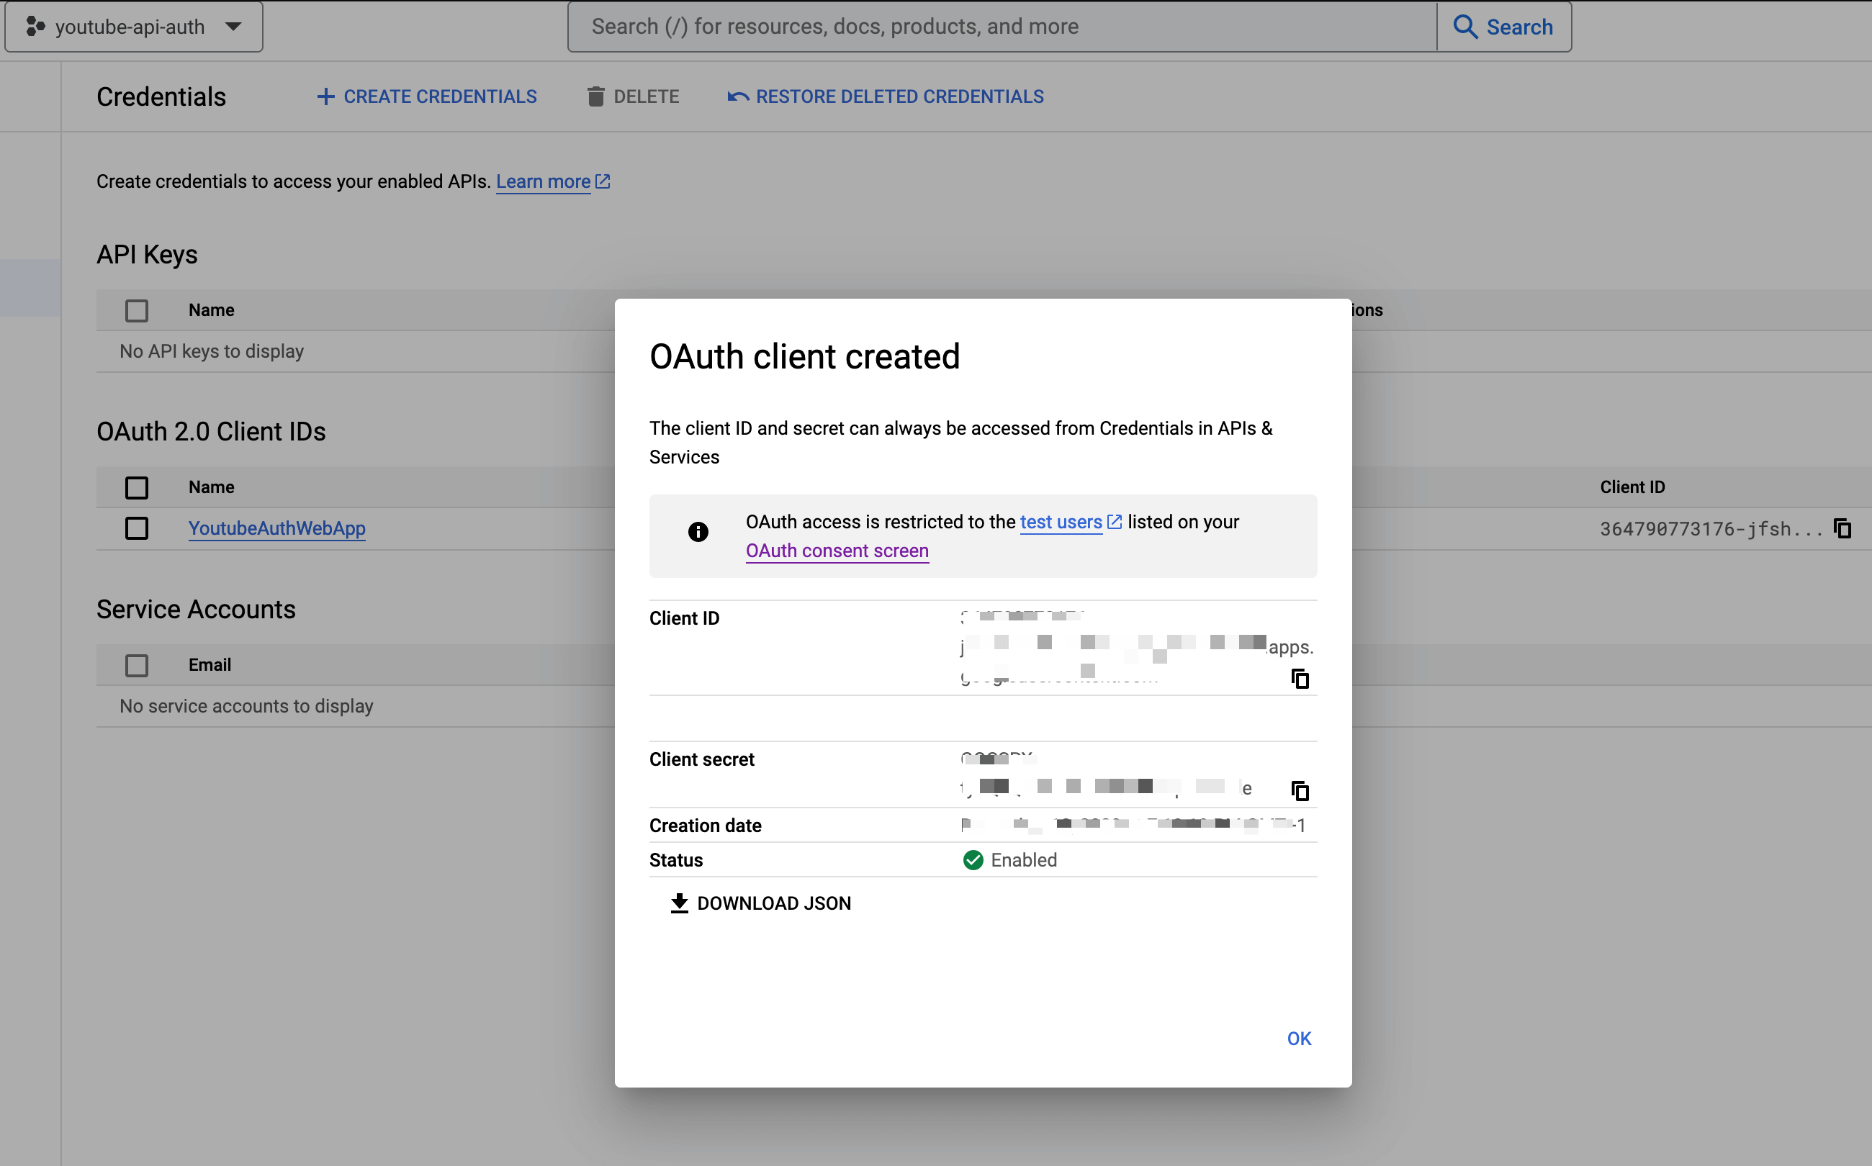Check the select-all checkbox under API Keys
The image size is (1872, 1166).
(137, 310)
